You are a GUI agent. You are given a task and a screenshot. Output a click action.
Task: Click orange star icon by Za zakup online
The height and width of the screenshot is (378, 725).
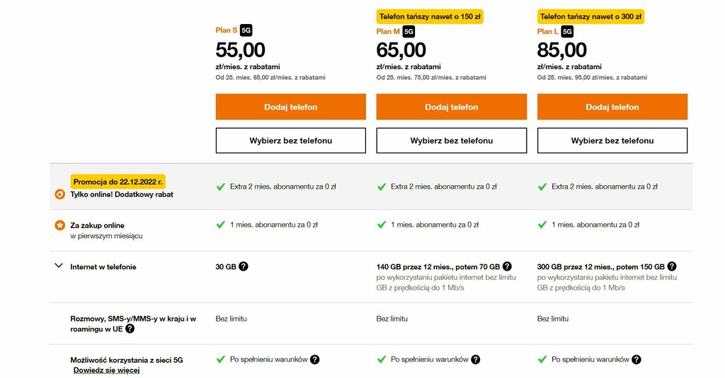pyautogui.click(x=59, y=225)
